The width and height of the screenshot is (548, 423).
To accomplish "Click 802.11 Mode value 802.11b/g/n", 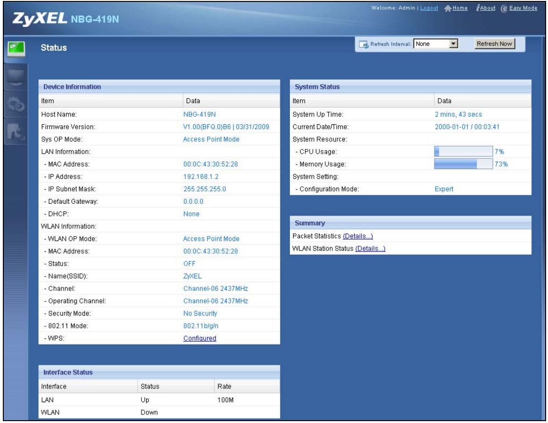I will (201, 326).
